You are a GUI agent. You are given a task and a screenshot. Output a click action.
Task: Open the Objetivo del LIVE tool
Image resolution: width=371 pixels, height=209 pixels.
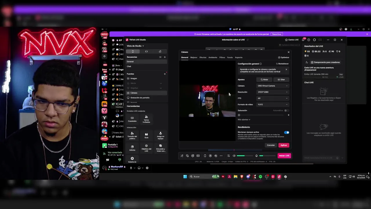[146, 148]
